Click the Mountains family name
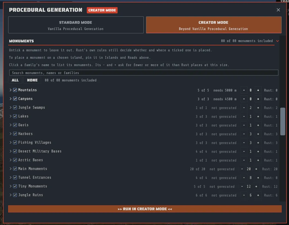The image size is (289, 225). coord(28,90)
